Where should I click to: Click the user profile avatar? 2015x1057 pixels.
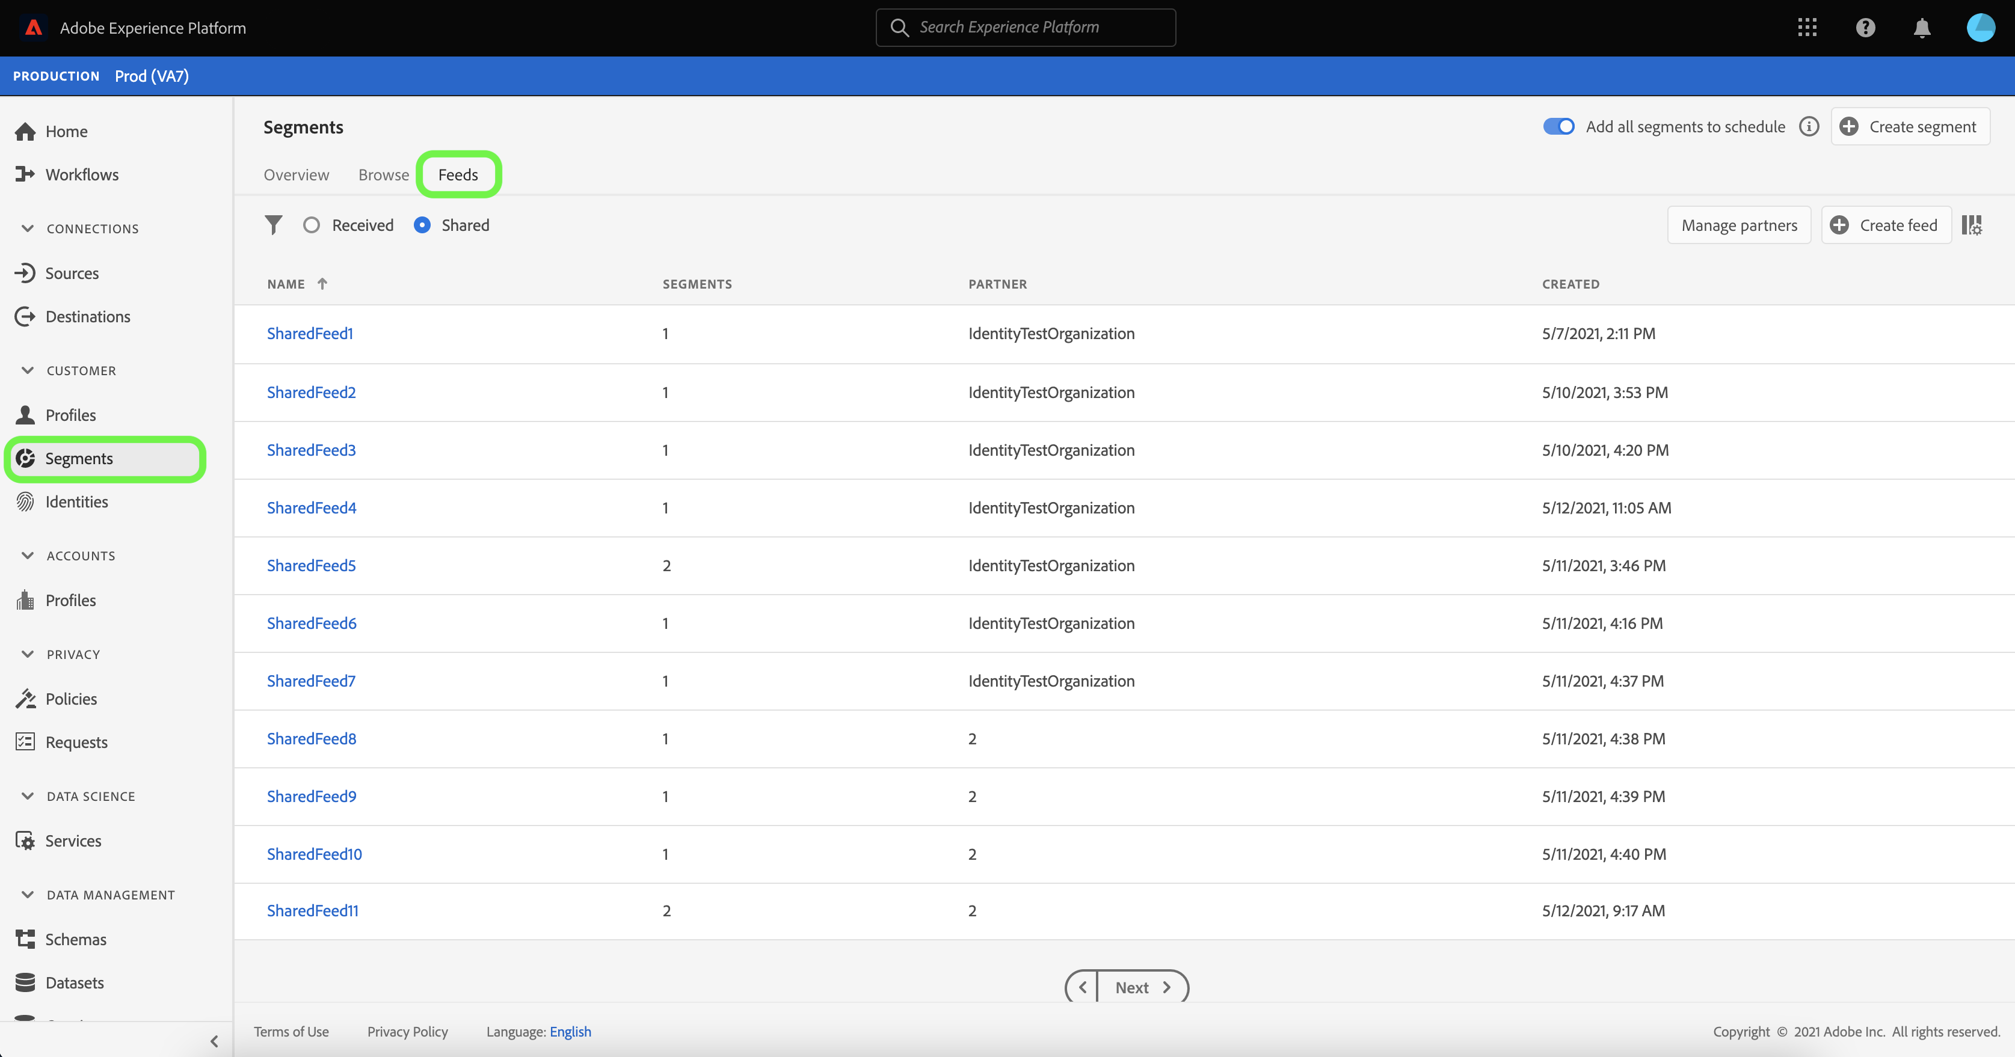pos(1981,28)
